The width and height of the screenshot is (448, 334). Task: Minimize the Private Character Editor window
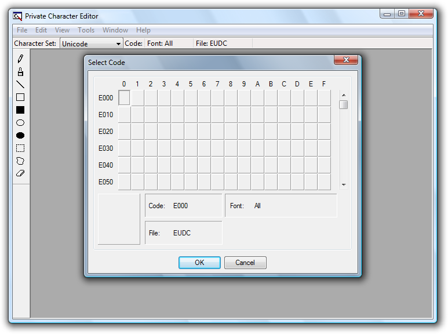point(387,14)
